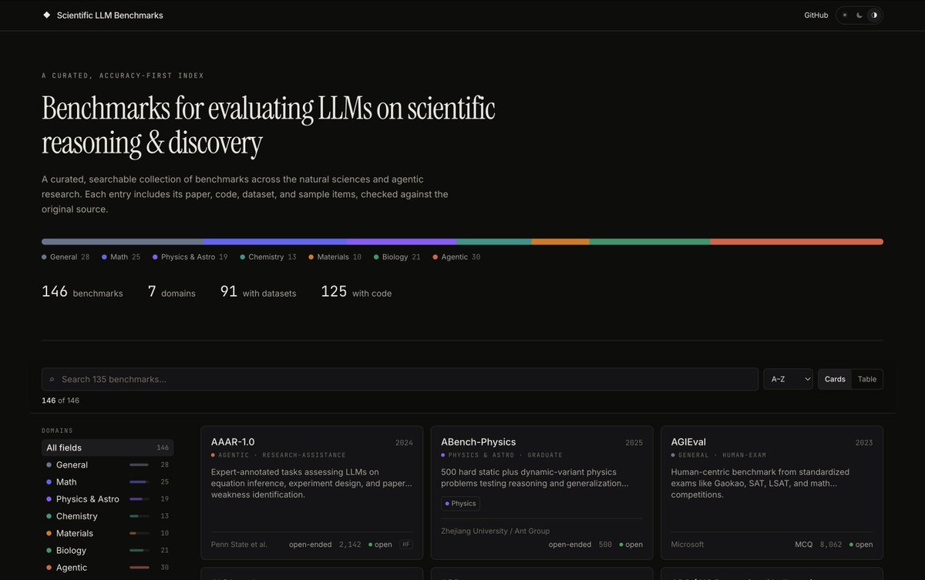Switch to dark theme with moon icon
Screen dimensions: 925x580
(859, 15)
